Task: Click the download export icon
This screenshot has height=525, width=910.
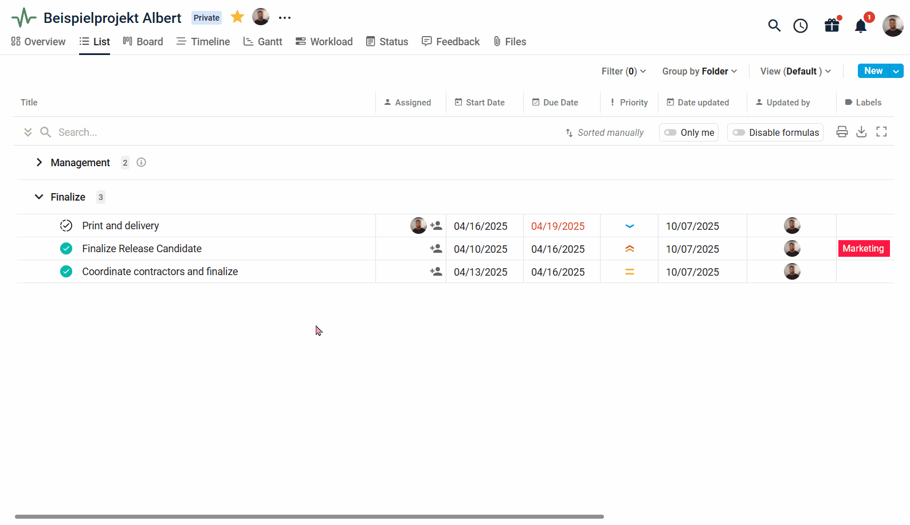Action: pos(861,132)
